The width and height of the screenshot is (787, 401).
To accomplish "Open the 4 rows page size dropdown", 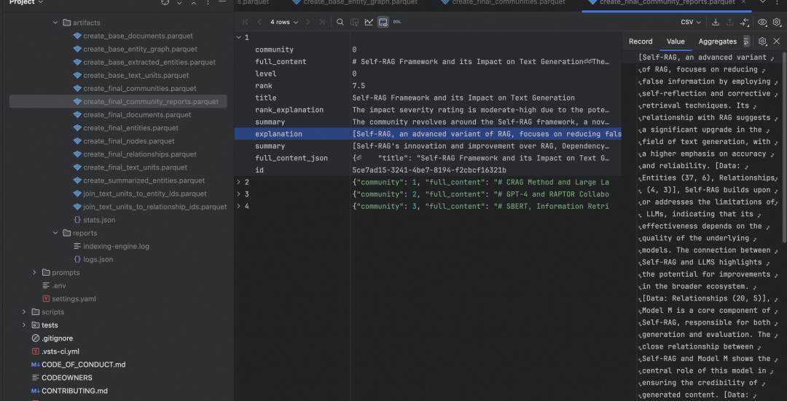I will coord(283,23).
